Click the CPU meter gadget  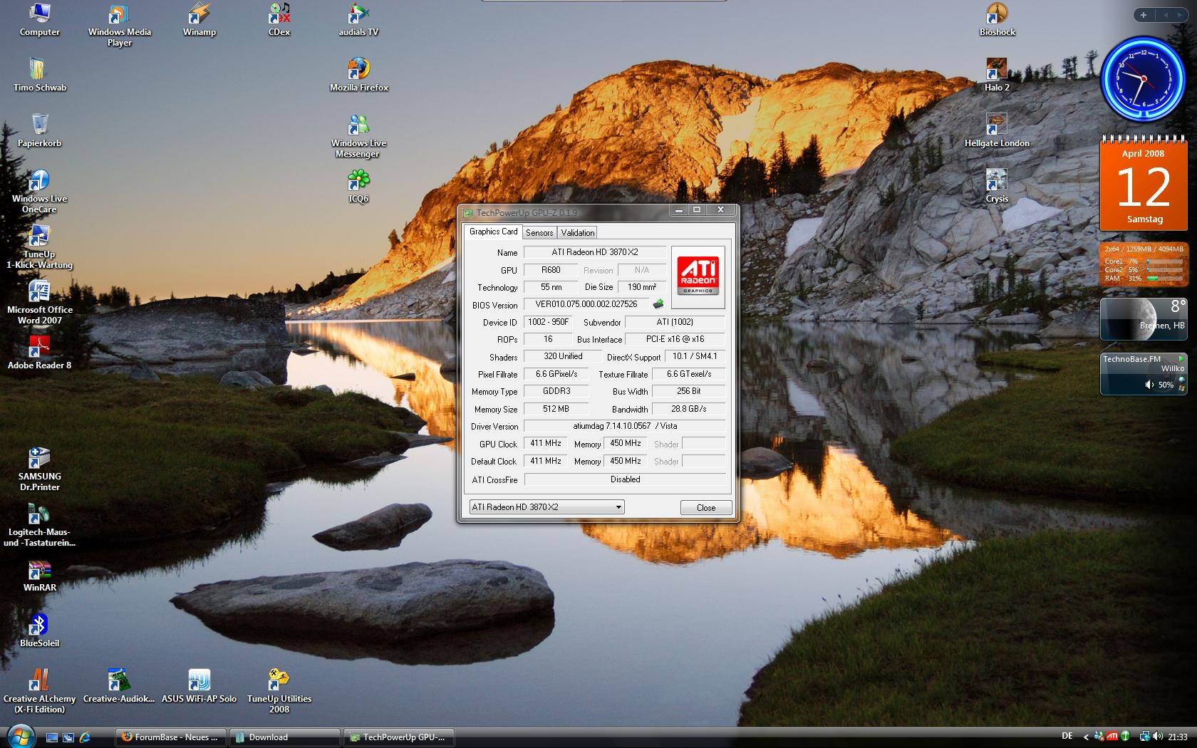1143,264
